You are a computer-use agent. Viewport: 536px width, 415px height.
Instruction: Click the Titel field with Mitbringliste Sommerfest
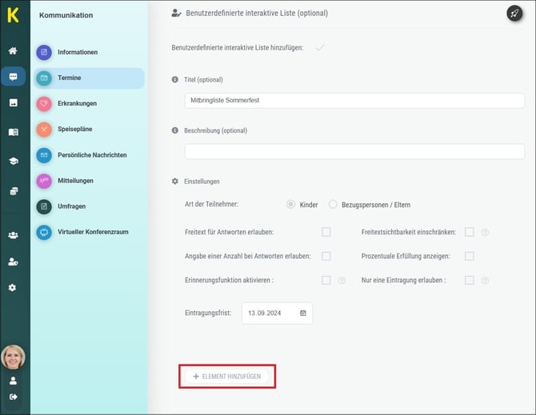click(x=354, y=101)
